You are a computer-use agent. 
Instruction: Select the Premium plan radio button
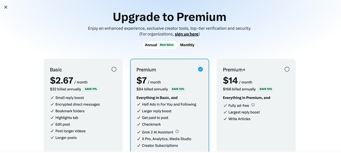pyautogui.click(x=201, y=69)
